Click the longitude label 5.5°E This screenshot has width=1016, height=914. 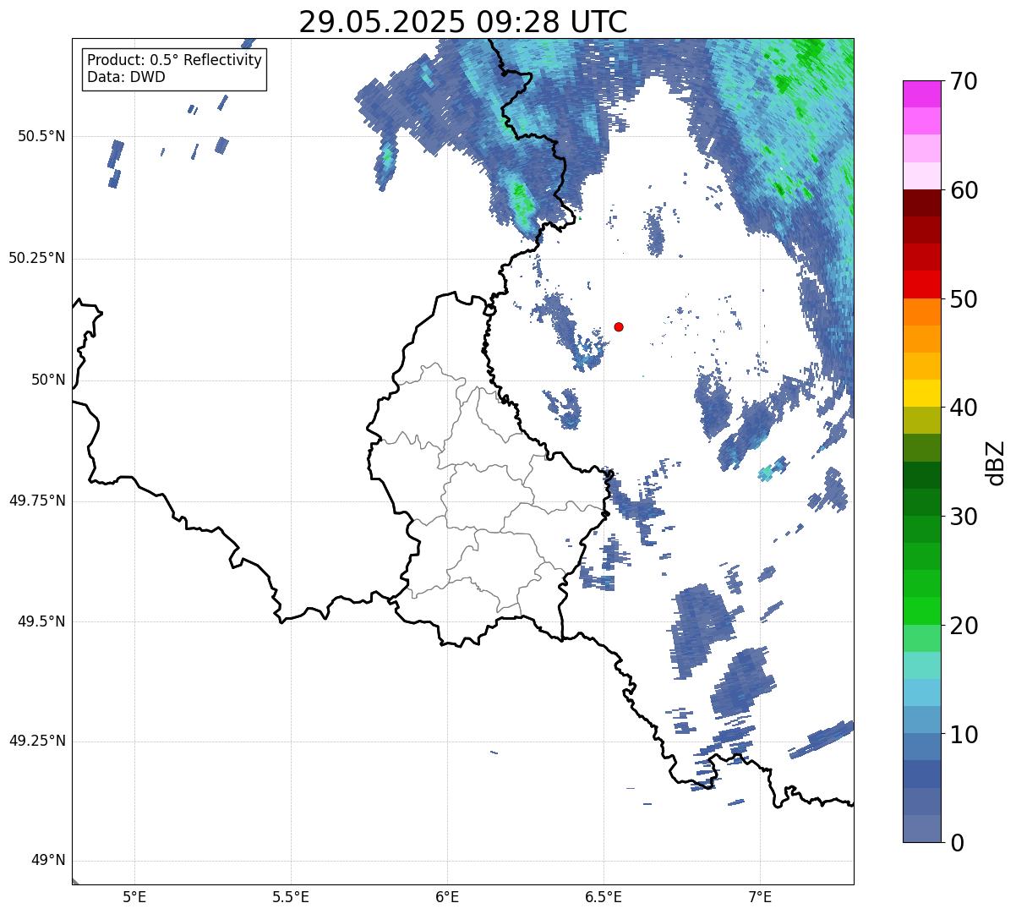click(x=291, y=897)
